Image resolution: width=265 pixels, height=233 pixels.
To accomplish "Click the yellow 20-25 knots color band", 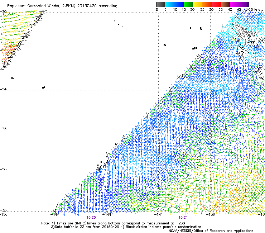I will [x=198, y=4].
